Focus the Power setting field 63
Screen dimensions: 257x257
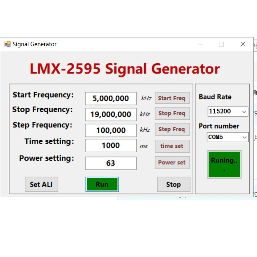pyautogui.click(x=111, y=163)
